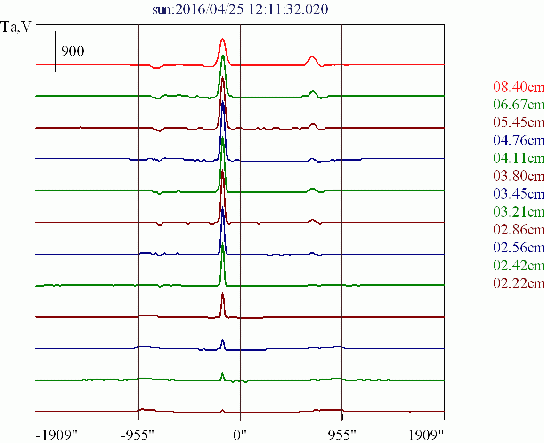The image size is (544, 443).
Task: Click the 02.56cm legend label
Action: [x=518, y=247]
